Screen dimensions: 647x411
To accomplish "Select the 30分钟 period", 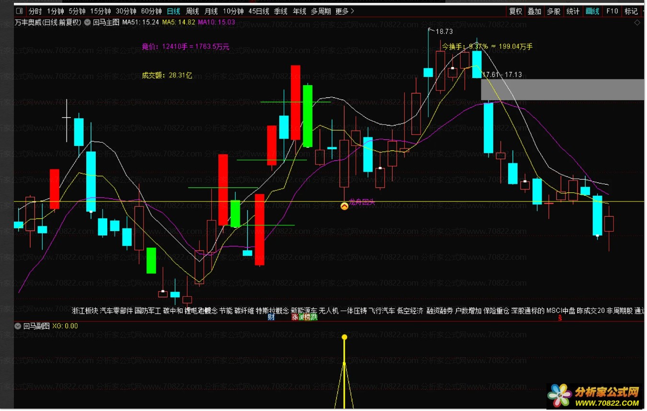I will (x=126, y=11).
